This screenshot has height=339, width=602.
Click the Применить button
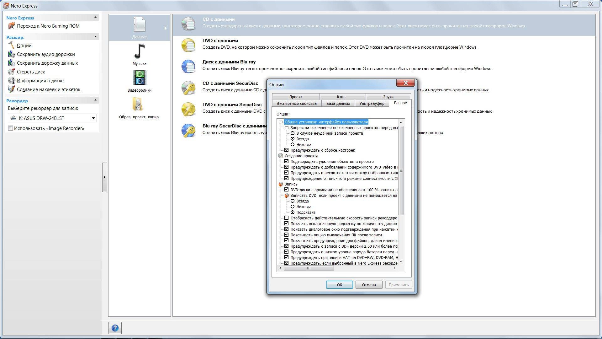[x=399, y=285]
